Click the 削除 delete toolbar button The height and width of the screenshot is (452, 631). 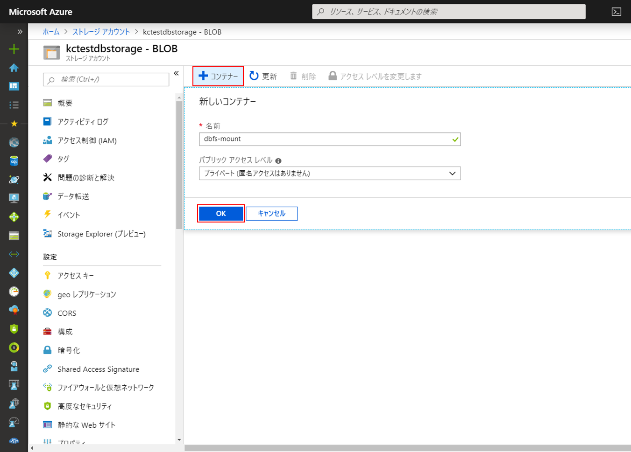303,76
